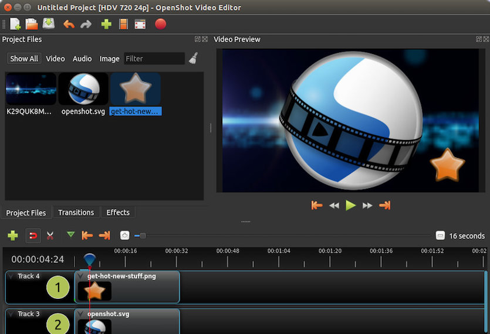Switch to the Project Files tab
This screenshot has width=490, height=334.
coord(26,213)
